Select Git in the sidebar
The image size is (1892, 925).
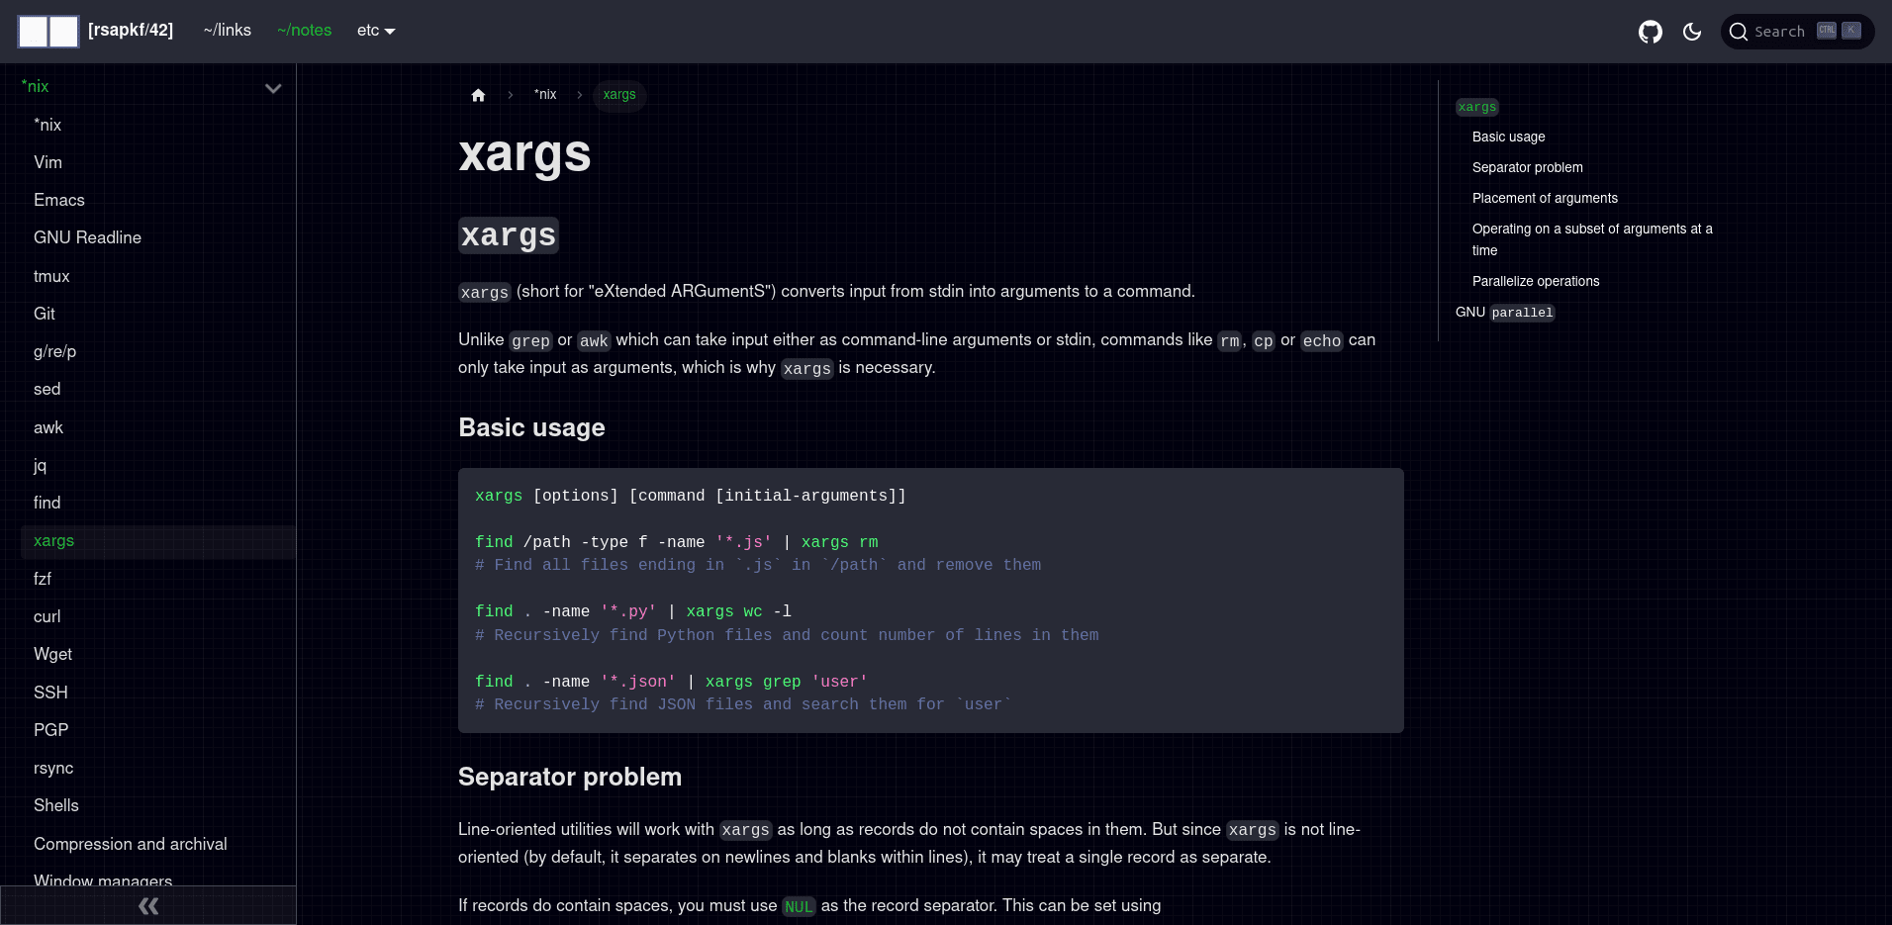coord(45,314)
